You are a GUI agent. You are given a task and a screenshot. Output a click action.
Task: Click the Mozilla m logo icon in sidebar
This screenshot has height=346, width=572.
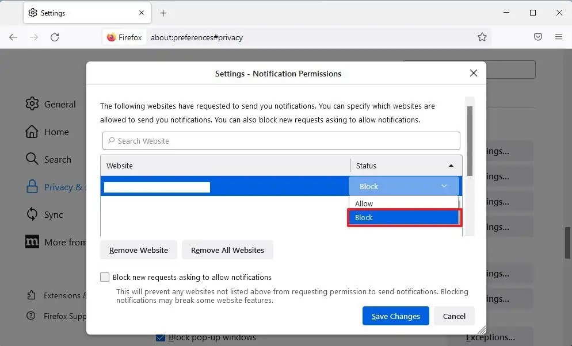(32, 241)
